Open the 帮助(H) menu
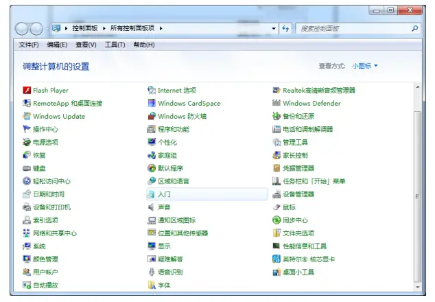This screenshot has width=435, height=302. tap(144, 45)
